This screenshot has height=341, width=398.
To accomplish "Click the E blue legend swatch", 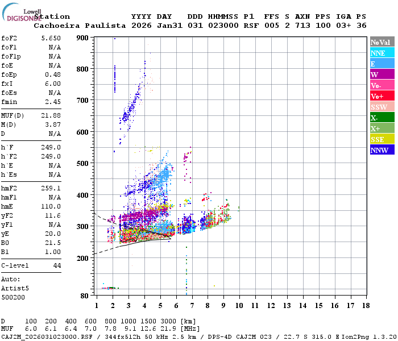I will tap(382, 64).
